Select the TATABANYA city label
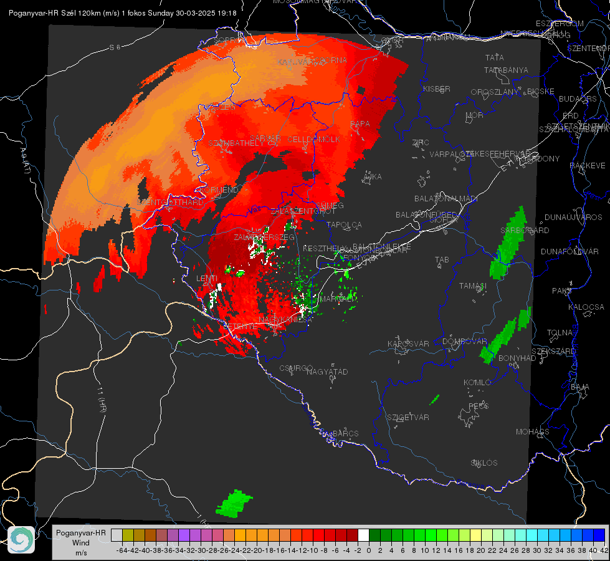Image resolution: width=610 pixels, height=561 pixels. click(x=506, y=70)
